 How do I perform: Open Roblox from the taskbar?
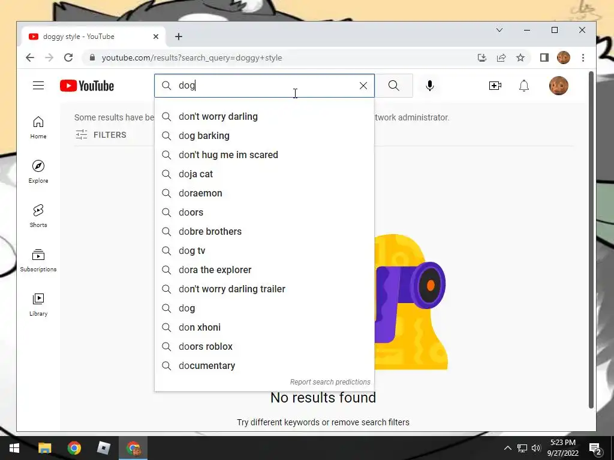(x=103, y=448)
